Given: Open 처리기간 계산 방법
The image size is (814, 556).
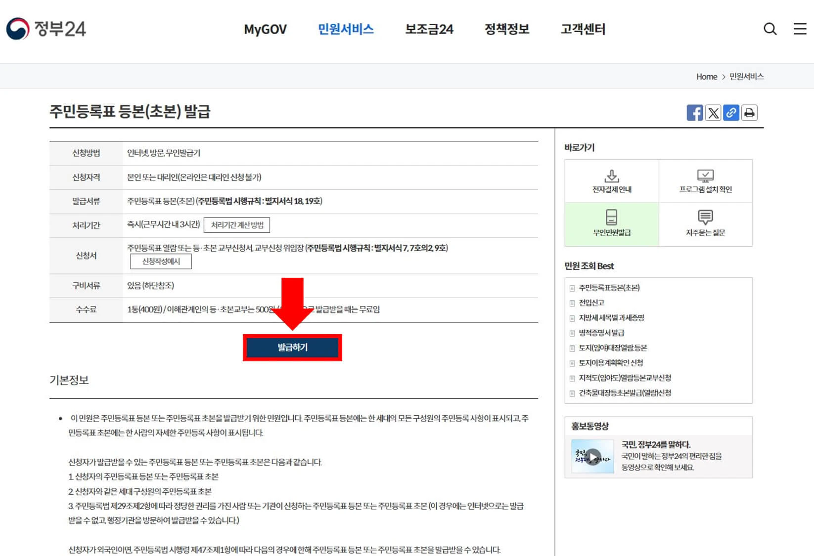Looking at the screenshot, I should [x=238, y=225].
